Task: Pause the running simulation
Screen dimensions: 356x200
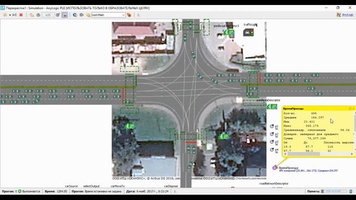Action: tap(5, 15)
